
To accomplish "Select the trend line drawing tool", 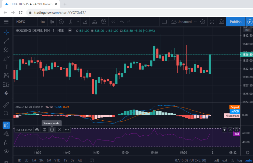I will pos(6,41).
